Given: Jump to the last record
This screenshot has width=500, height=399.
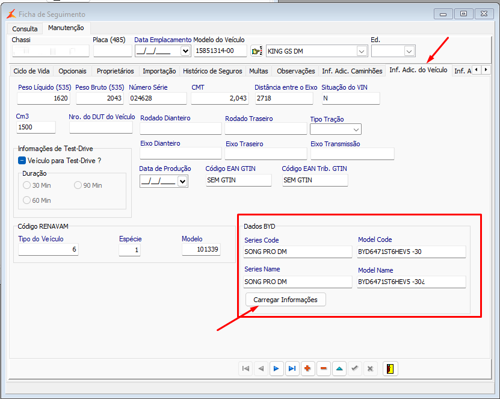Looking at the screenshot, I should click(x=292, y=368).
